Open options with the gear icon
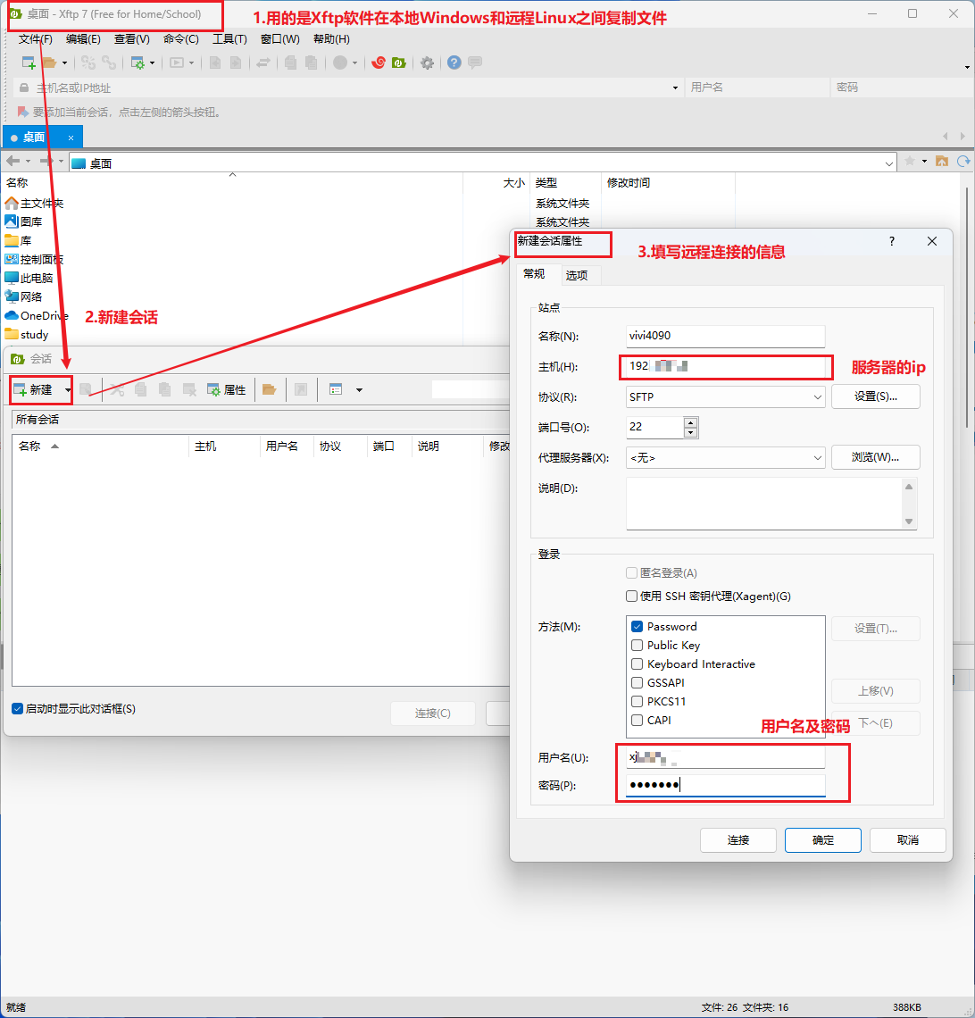The height and width of the screenshot is (1018, 975). point(427,63)
